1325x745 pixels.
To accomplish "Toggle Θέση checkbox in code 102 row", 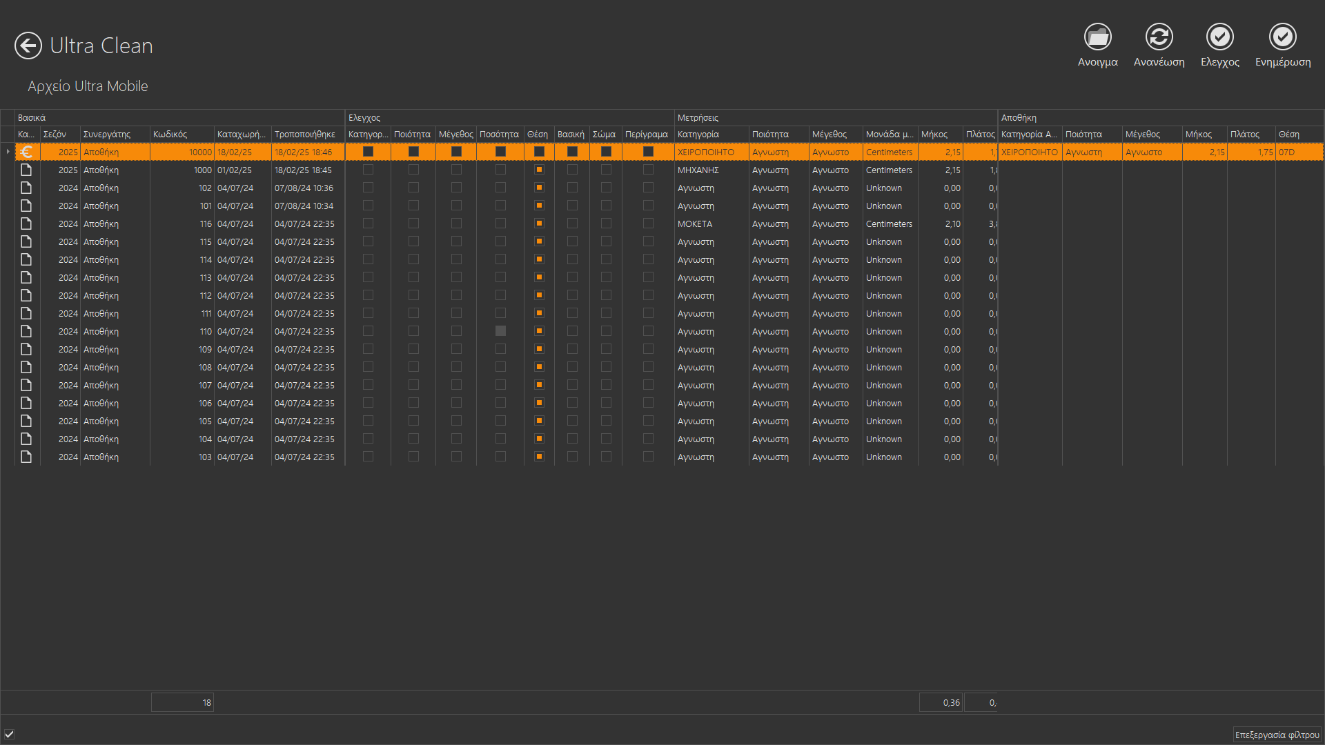I will (539, 188).
